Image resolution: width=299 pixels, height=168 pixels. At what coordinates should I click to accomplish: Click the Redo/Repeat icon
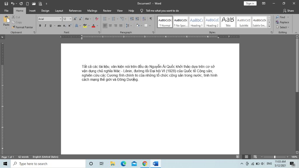[21, 3]
